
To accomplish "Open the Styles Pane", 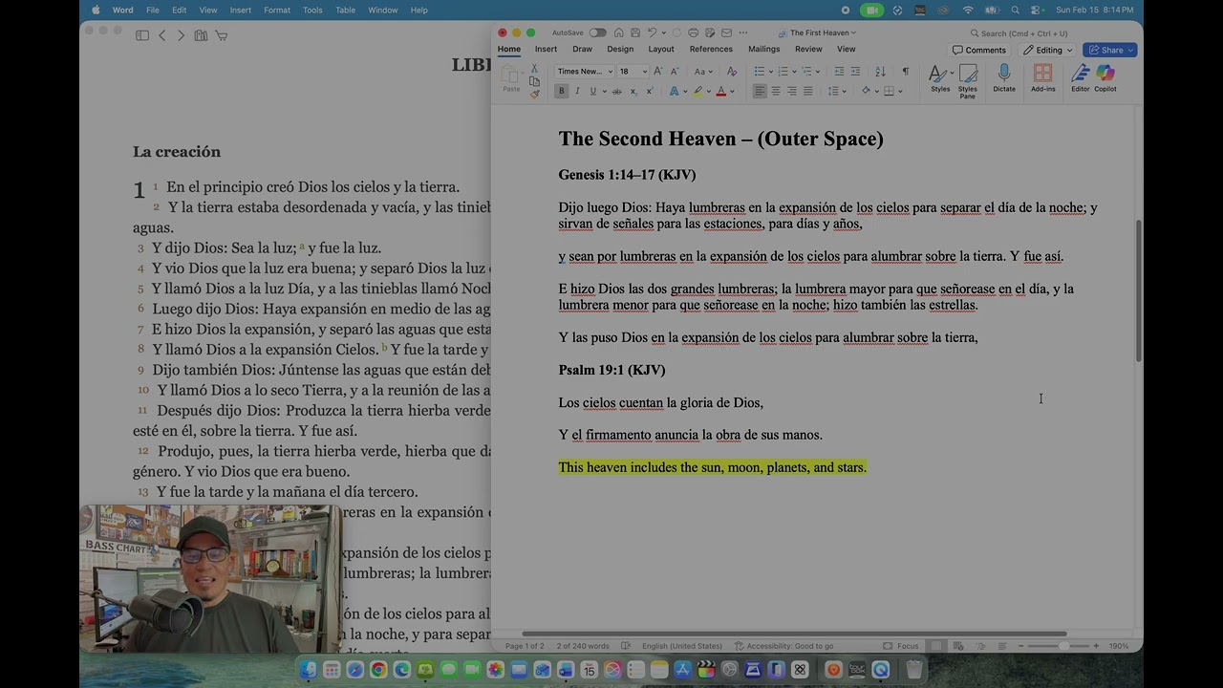I will click(968, 80).
